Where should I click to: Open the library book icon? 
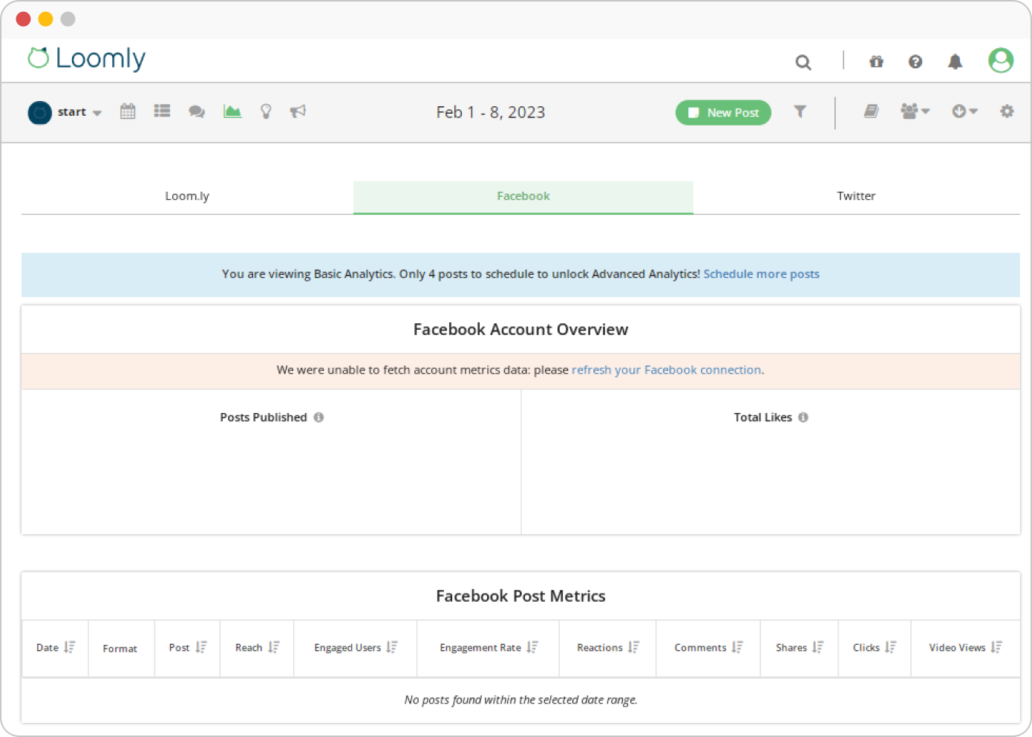click(871, 111)
